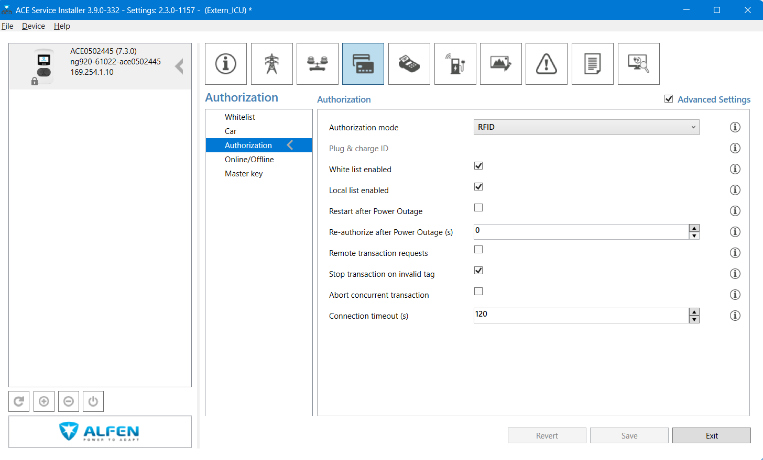Screen dimensions: 763x460
Task: Show info for White list enabled
Action: point(735,169)
